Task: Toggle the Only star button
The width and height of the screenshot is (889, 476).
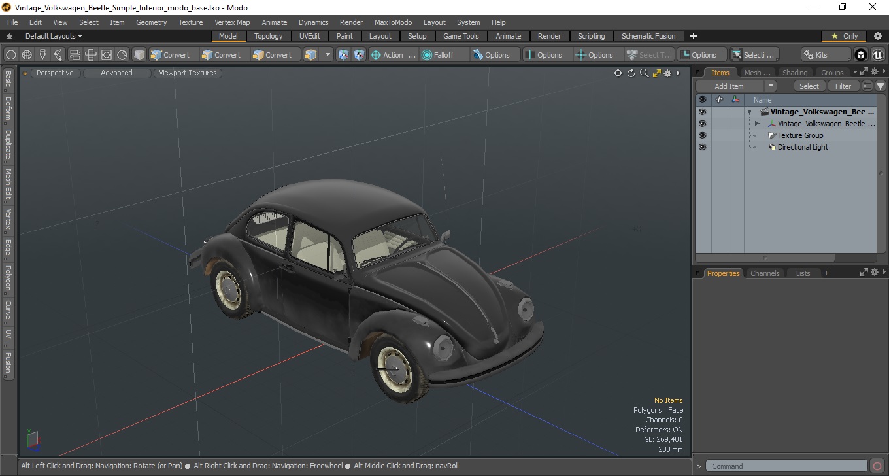Action: pos(844,36)
